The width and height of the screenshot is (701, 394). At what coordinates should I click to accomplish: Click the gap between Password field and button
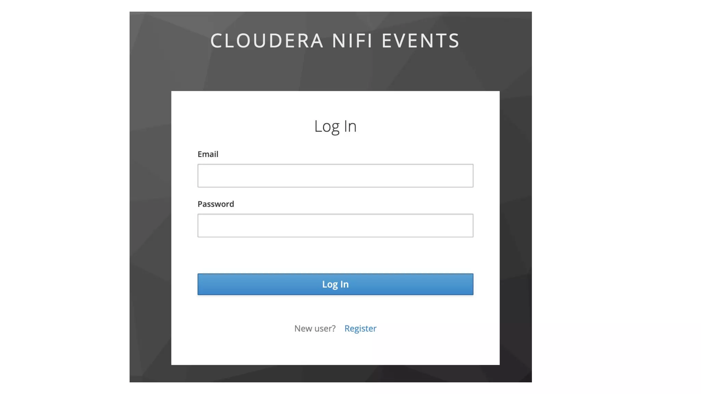point(335,255)
